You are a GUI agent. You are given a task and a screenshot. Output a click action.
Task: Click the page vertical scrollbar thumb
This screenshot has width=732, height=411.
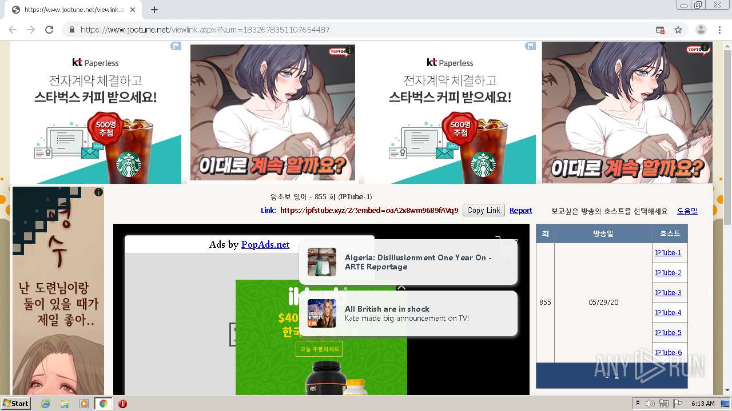pos(727,137)
